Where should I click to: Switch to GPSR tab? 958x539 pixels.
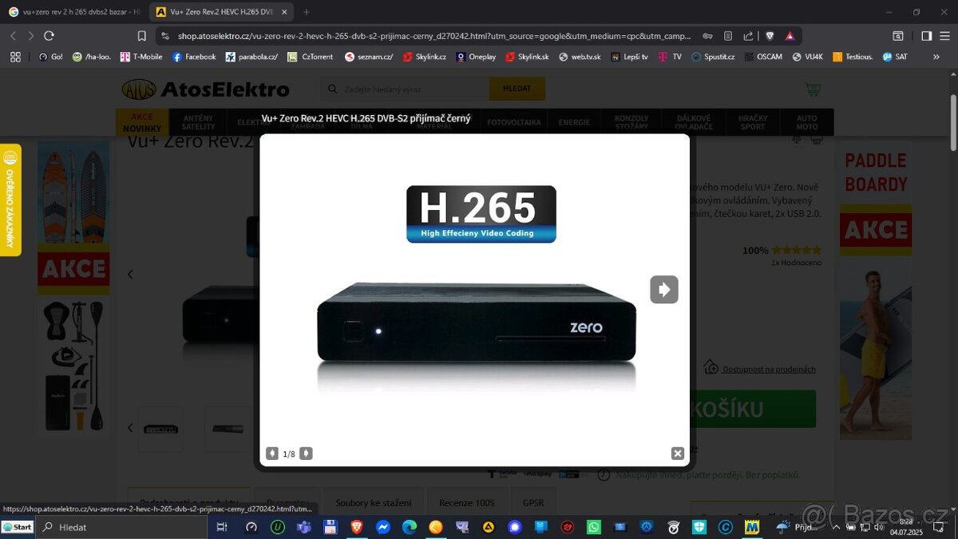(x=533, y=502)
